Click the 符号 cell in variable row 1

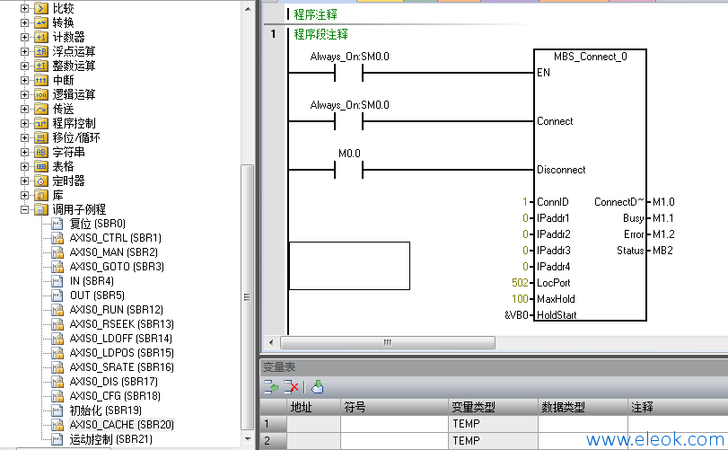pos(394,424)
